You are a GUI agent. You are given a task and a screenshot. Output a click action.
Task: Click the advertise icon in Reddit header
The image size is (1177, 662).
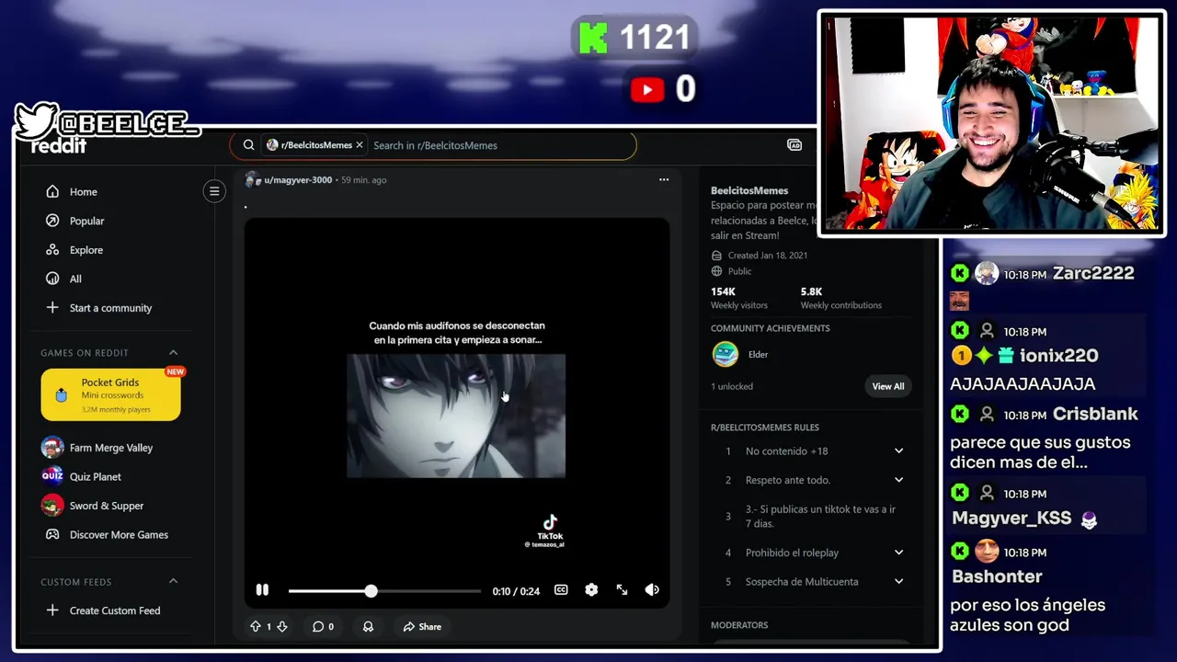[794, 145]
